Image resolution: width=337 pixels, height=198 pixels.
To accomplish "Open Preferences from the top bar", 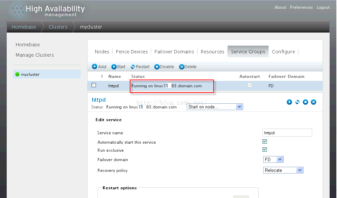I will tap(301, 7).
